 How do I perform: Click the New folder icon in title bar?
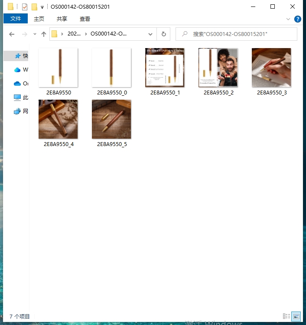[x=34, y=7]
